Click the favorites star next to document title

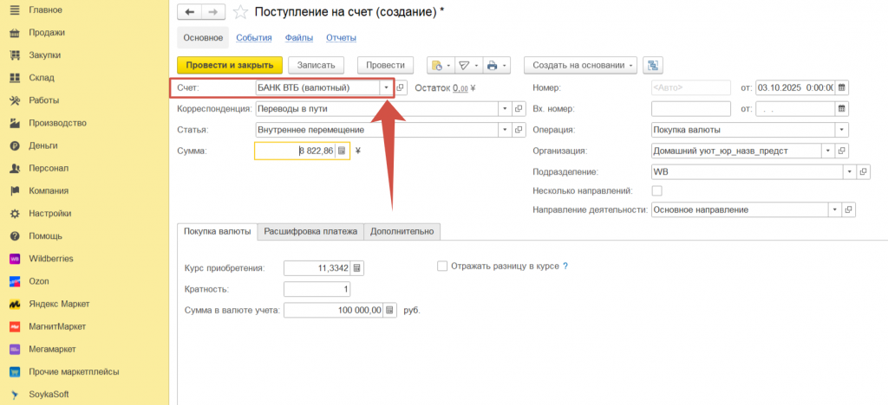[240, 12]
